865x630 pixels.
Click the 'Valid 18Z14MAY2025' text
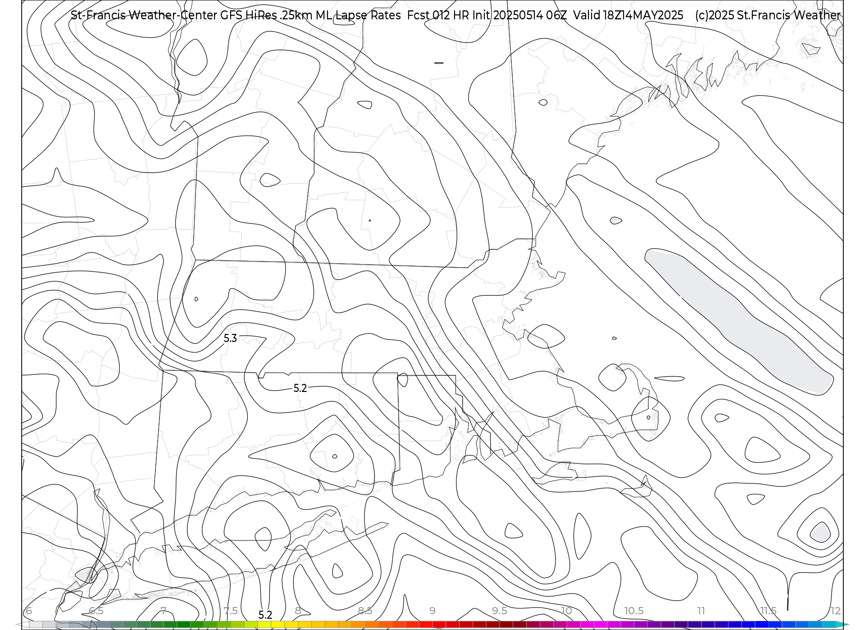(628, 15)
